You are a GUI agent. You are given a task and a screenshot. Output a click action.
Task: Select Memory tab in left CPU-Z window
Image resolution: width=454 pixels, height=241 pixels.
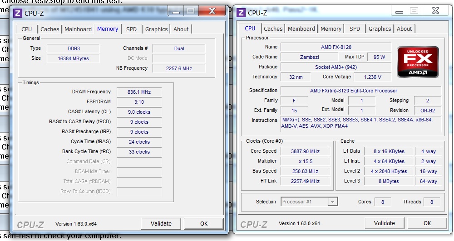[x=108, y=29]
